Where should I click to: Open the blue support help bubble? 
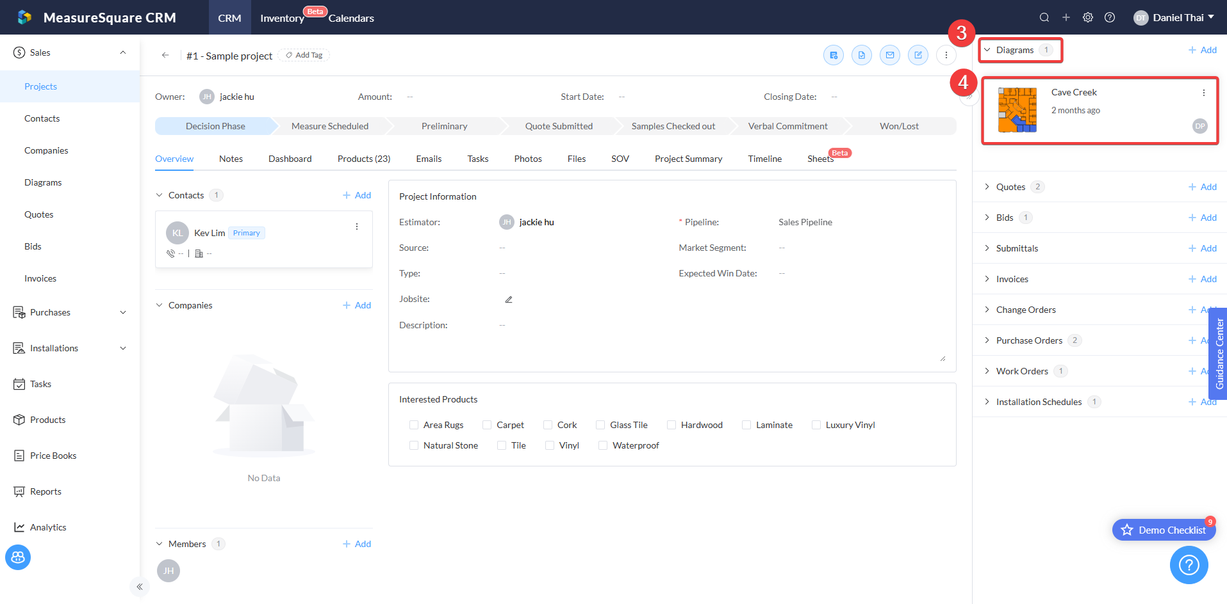tap(1189, 565)
